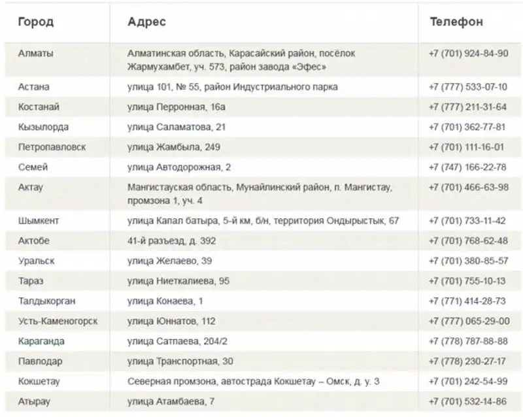Screen dimensions: 523x417
Task: Click address улица Транспортная, 30
Action: click(180, 361)
